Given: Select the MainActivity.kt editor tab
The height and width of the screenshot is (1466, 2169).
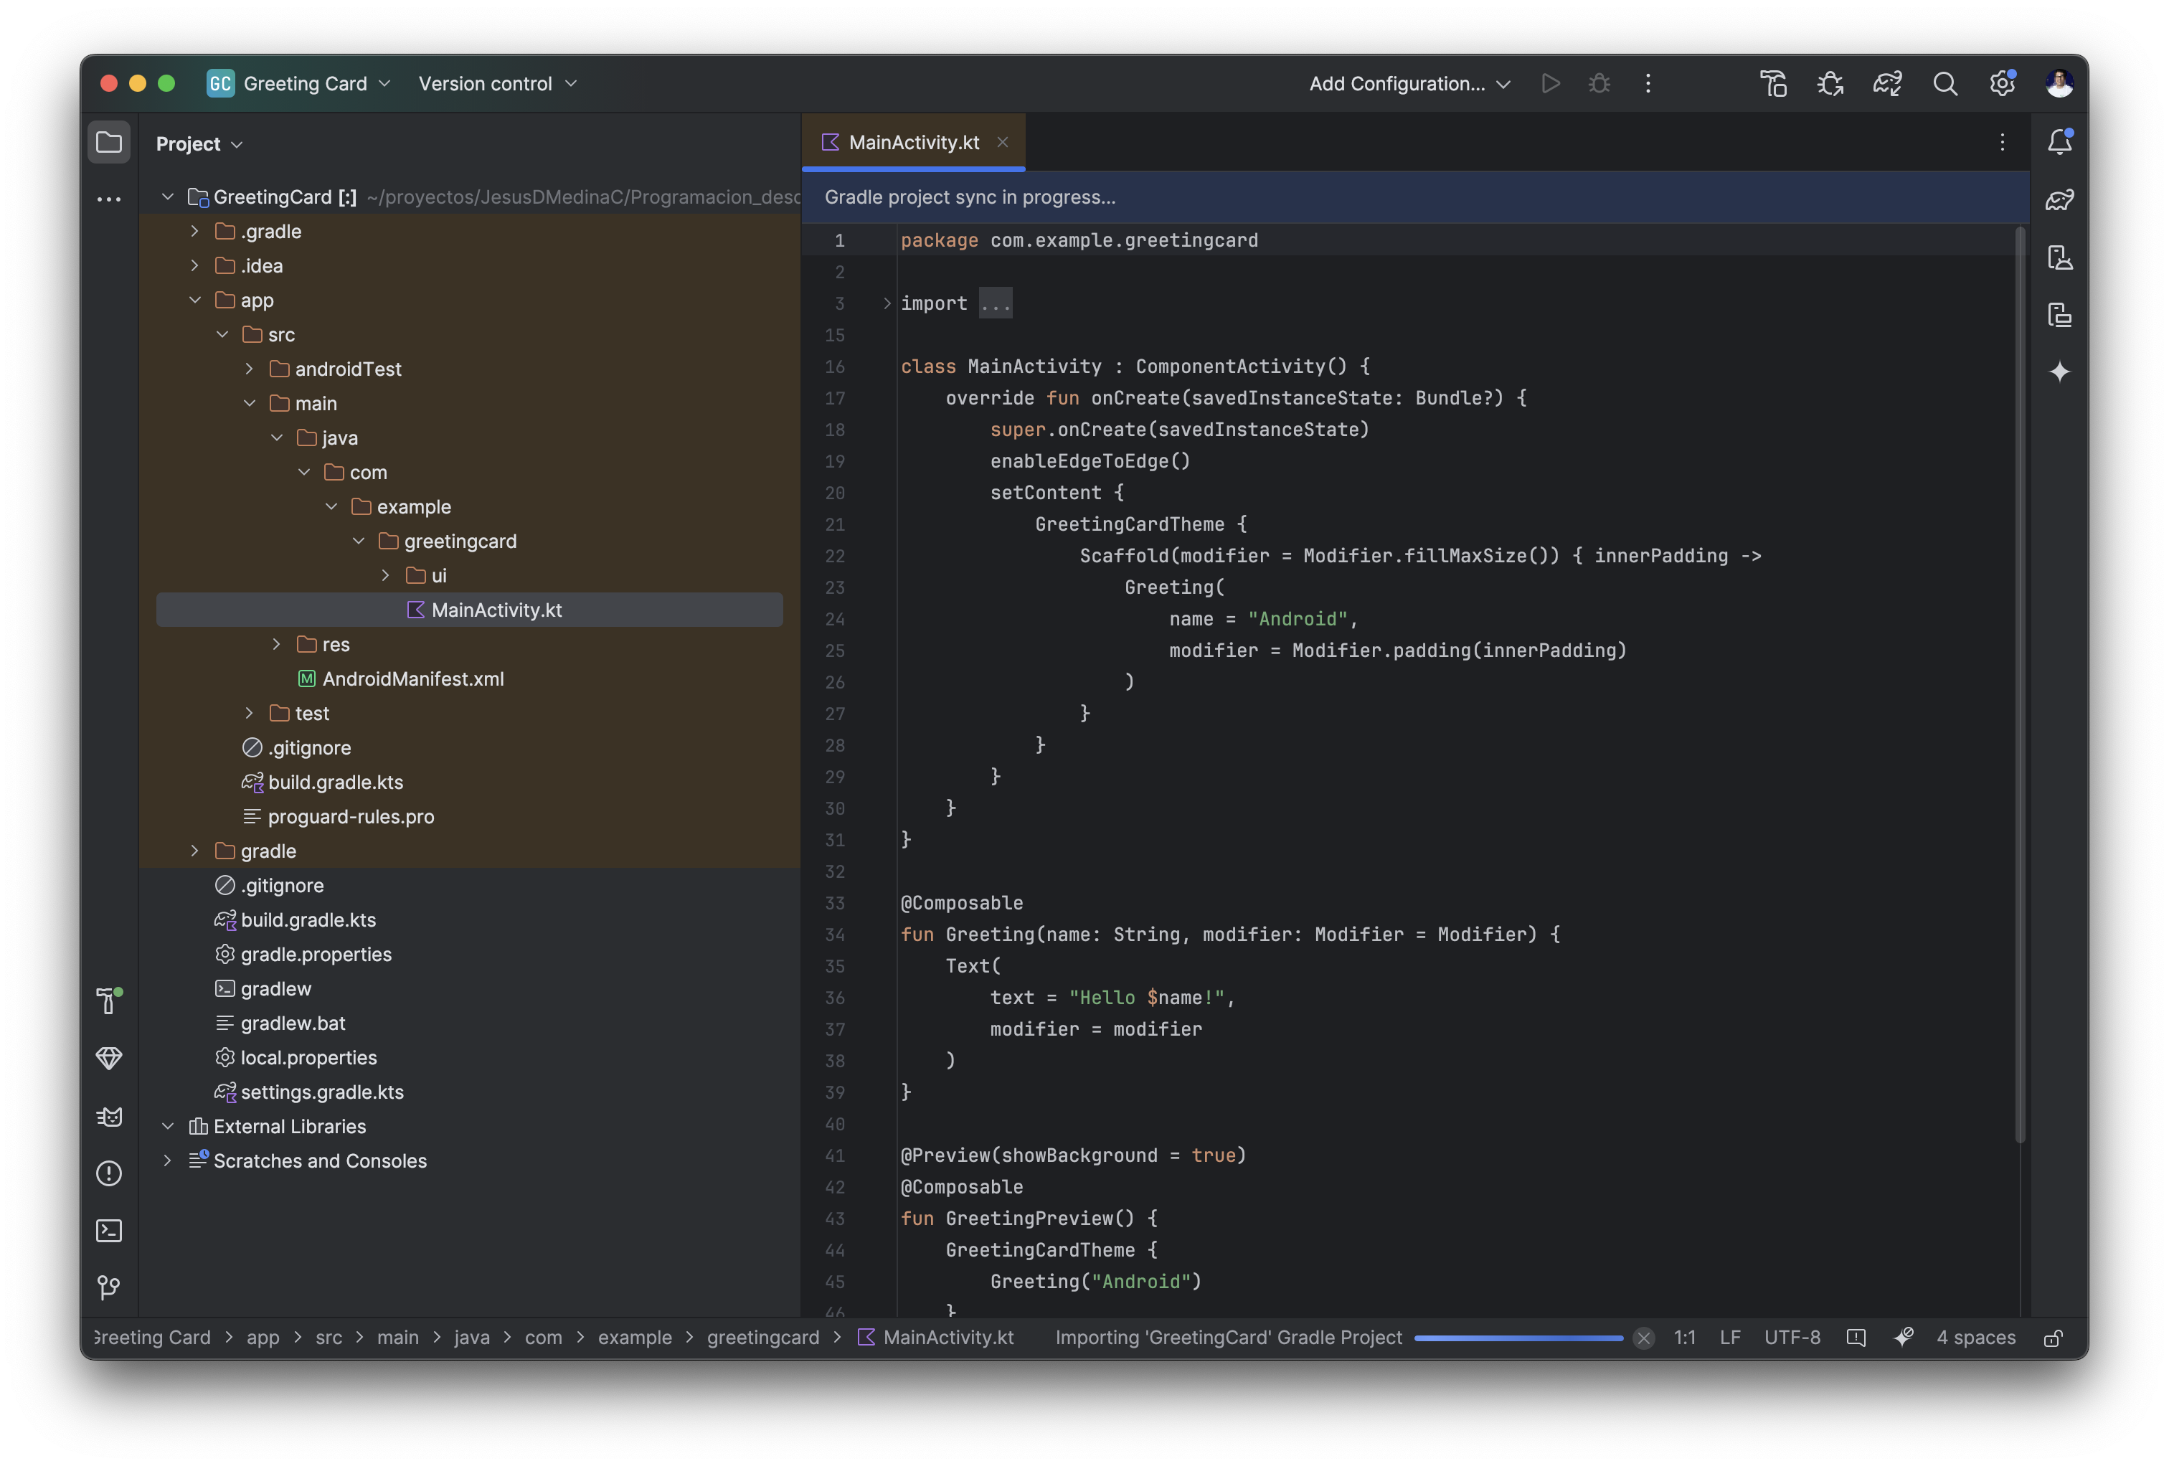Looking at the screenshot, I should [913, 143].
